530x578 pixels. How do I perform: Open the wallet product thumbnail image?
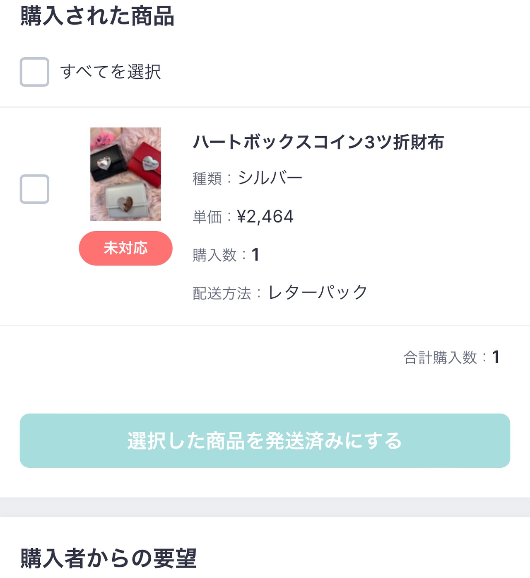(125, 174)
